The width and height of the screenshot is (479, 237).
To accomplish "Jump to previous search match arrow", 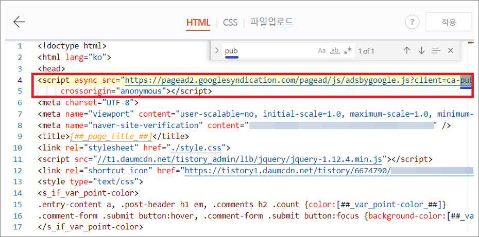I will point(406,50).
